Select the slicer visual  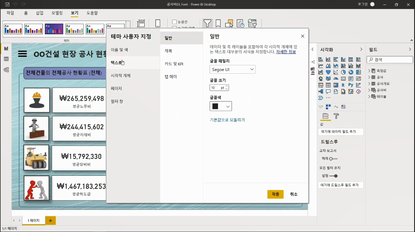(321, 85)
